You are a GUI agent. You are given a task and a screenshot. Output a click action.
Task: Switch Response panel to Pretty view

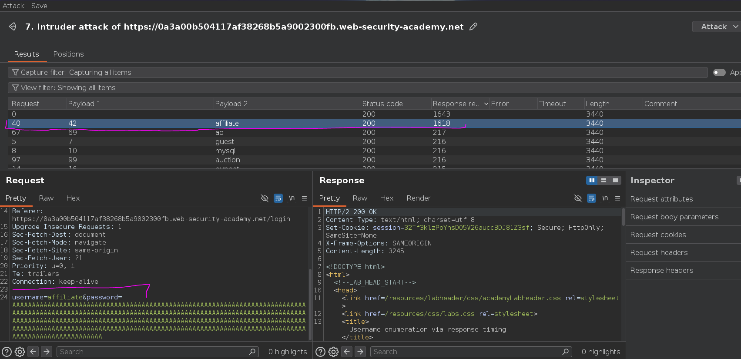tap(329, 198)
